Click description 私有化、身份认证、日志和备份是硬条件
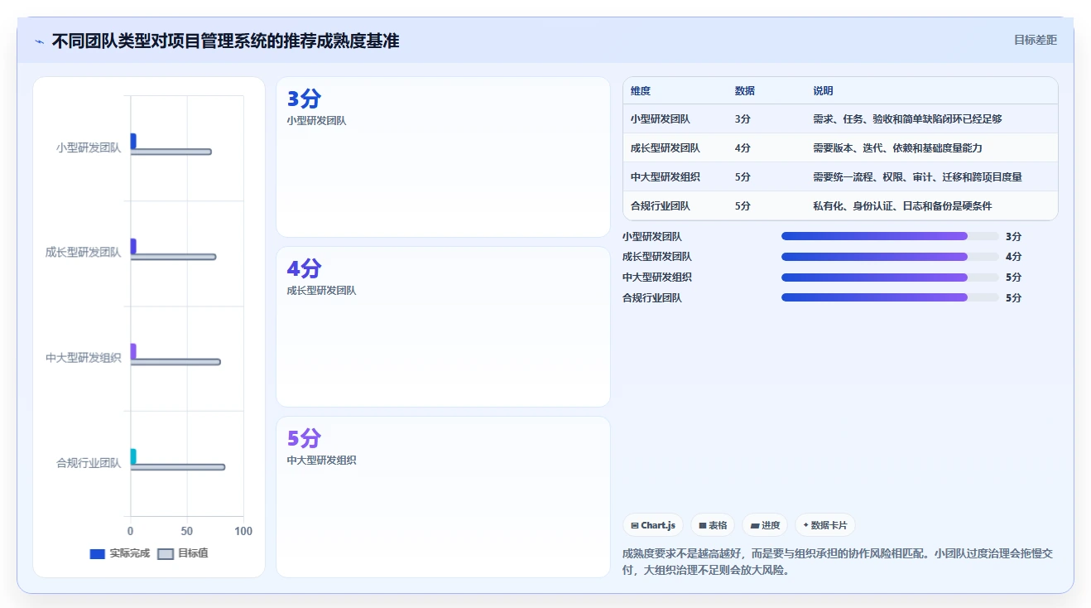The height and width of the screenshot is (608, 1091). pyautogui.click(x=902, y=206)
